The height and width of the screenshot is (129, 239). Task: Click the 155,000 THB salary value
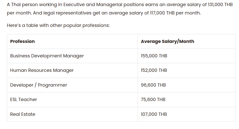[x=154, y=56]
